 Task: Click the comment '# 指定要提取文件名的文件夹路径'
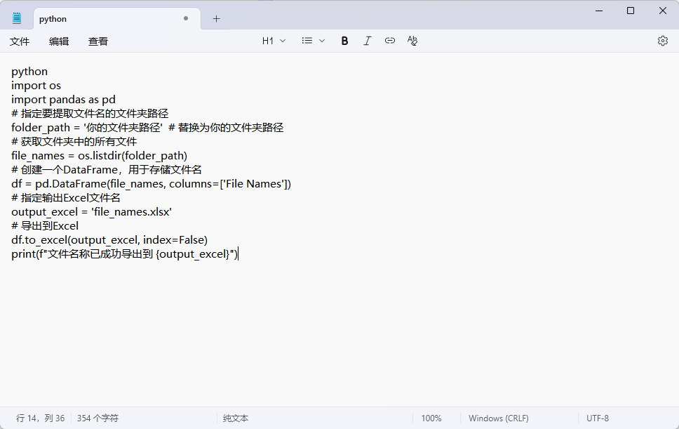90,114
